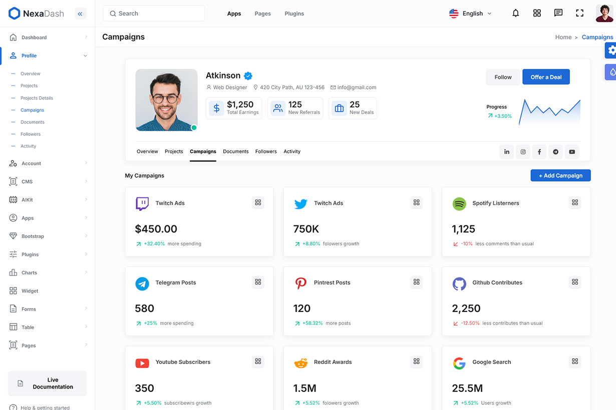Open the settings gear on right edge
The height and width of the screenshot is (410, 616).
(611, 50)
